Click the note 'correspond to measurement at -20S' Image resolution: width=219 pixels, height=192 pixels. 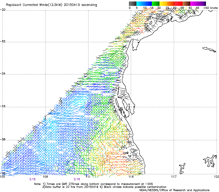pyautogui.click(x=127, y=184)
